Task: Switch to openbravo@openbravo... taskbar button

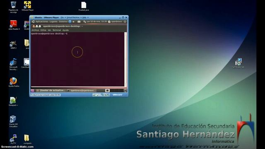Action: 81,91
